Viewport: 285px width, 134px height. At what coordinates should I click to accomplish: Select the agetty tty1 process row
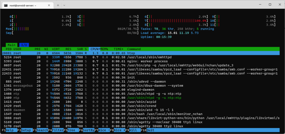[141, 122]
